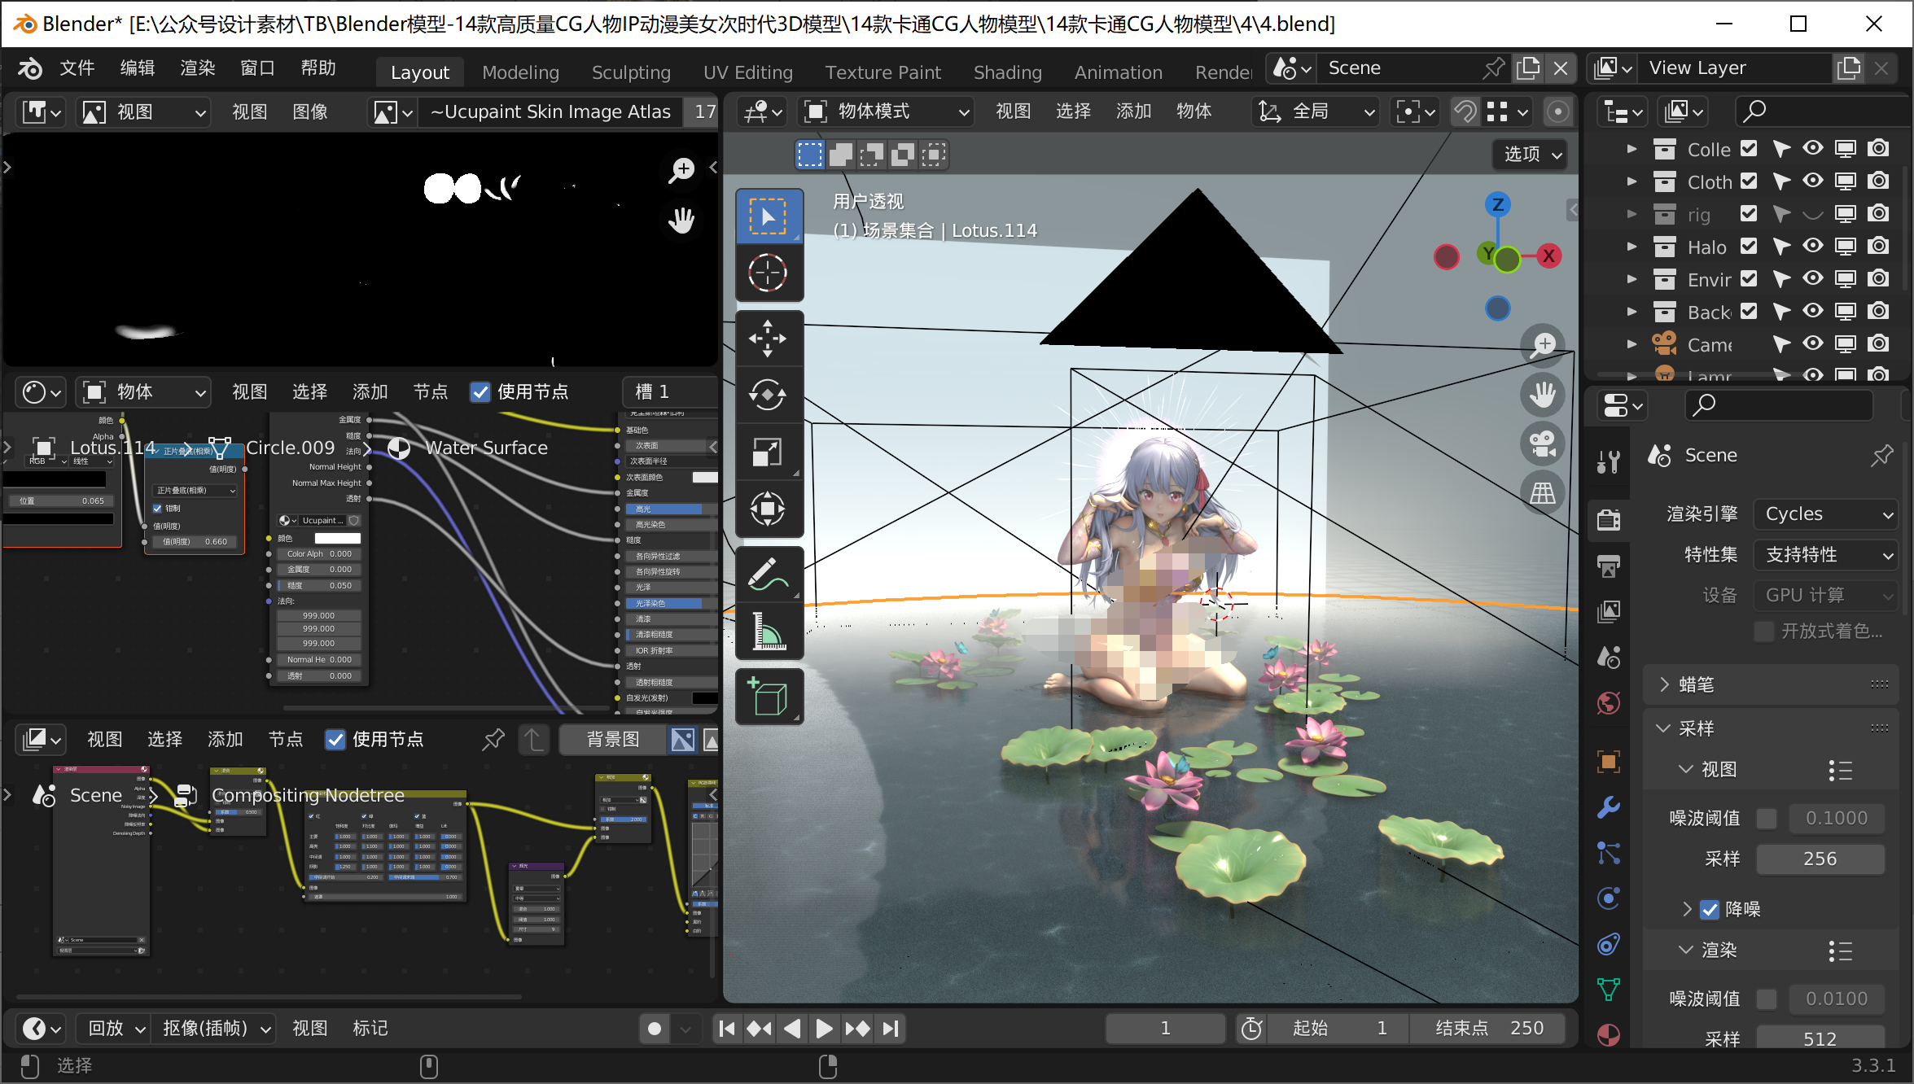Activate the 3D cursor tool
Image resolution: width=1914 pixels, height=1084 pixels.
[769, 273]
